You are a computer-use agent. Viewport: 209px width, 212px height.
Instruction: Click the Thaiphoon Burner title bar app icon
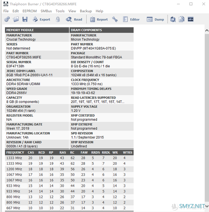click(6, 4)
